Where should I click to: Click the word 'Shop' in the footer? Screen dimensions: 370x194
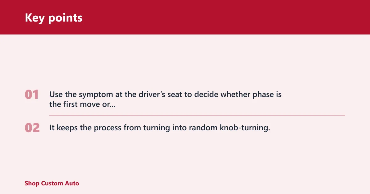(x=32, y=184)
